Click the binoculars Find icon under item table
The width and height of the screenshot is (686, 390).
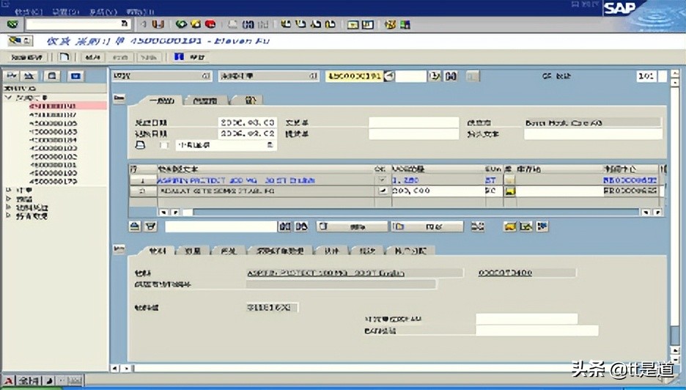pos(285,227)
